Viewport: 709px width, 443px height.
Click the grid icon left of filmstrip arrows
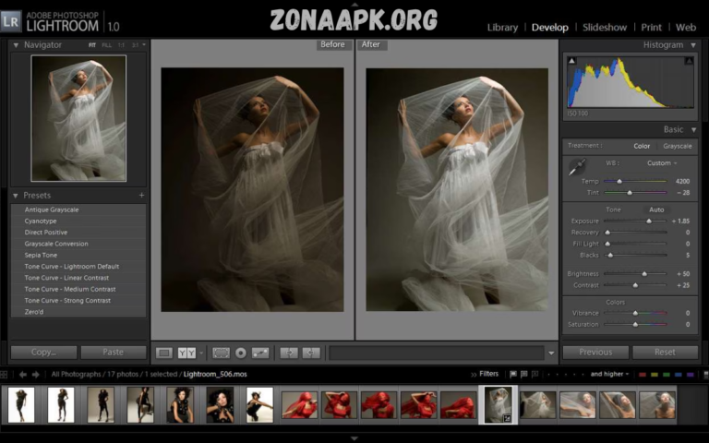(x=4, y=375)
